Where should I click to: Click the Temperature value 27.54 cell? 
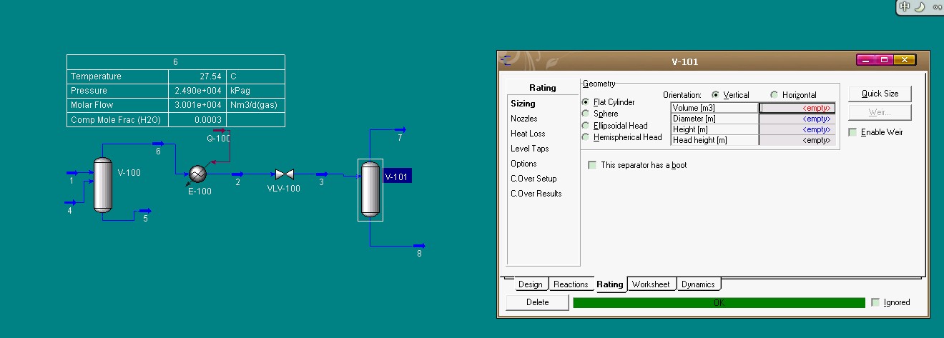[197, 76]
